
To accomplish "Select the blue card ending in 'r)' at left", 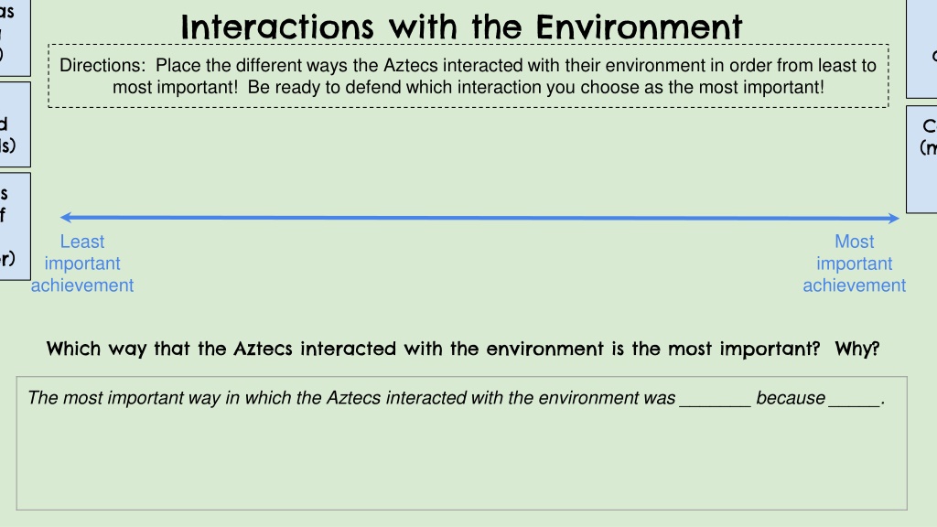I will (15, 226).
